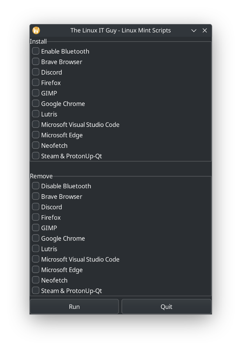Click the Quit button
This screenshot has width=242, height=350.
166,307
